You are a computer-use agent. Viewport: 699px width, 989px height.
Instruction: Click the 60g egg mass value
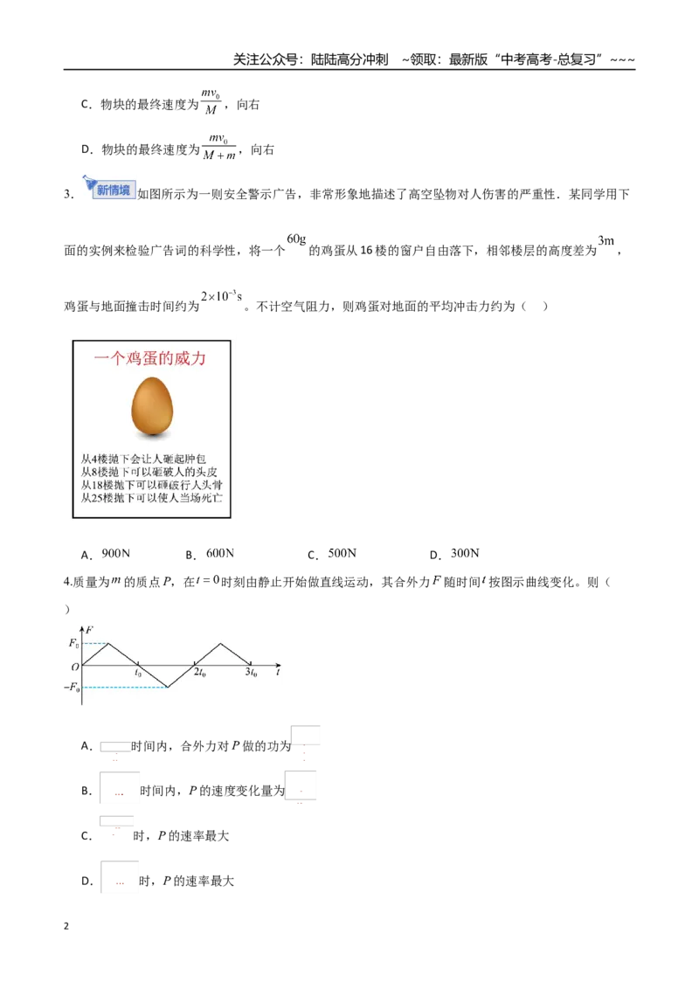point(296,239)
